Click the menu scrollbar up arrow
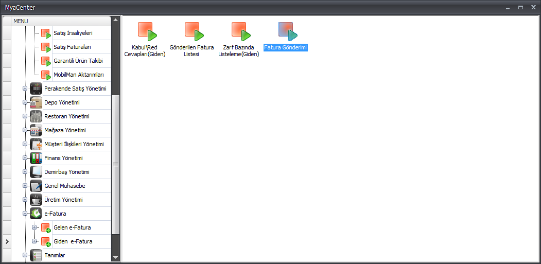The image size is (541, 264). (115, 20)
